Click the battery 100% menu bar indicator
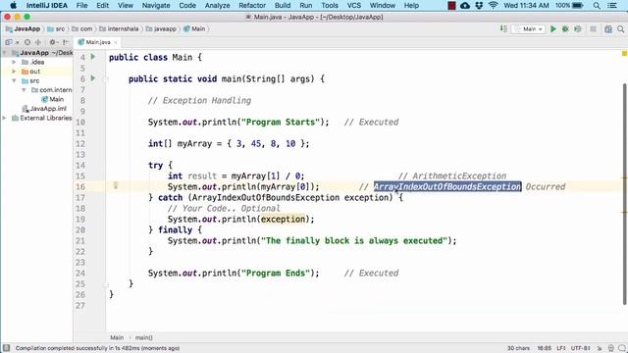 (569, 6)
